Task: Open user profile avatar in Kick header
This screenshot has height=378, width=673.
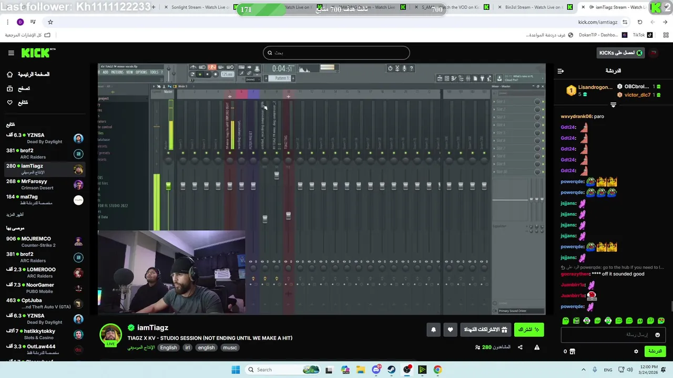Action: [x=654, y=52]
